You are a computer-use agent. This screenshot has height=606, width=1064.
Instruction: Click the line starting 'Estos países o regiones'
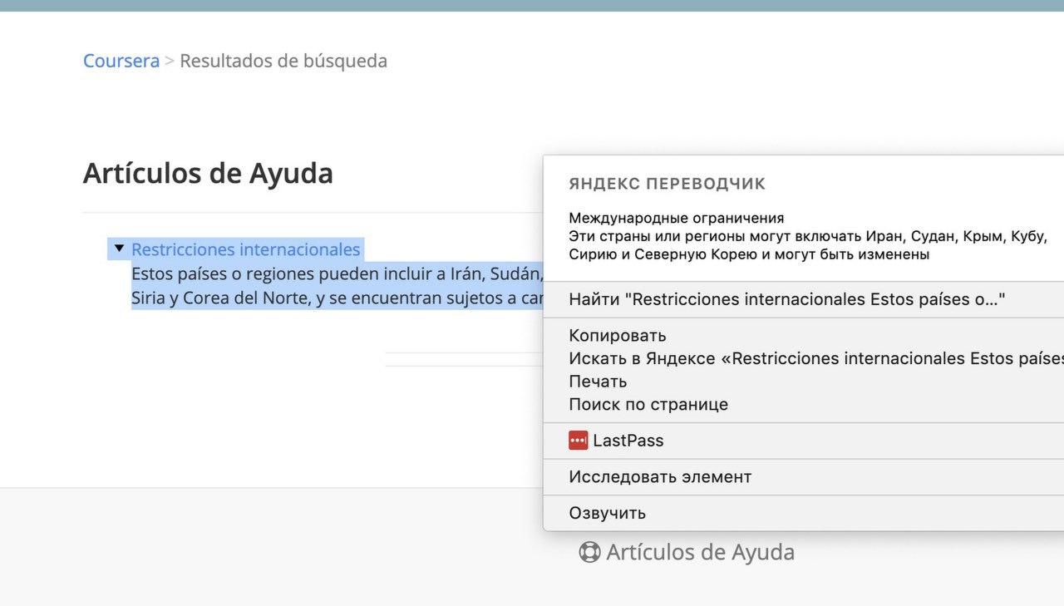point(337,273)
